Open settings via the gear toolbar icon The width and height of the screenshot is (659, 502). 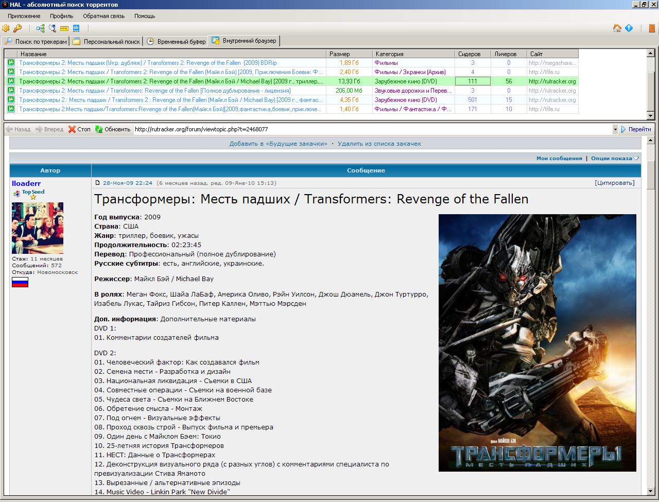point(6,28)
